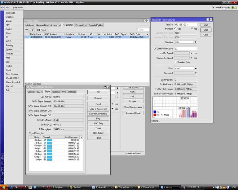Viewport: 238px width, 190px height.
Task: Click the Windows Start button
Action: 4,187
